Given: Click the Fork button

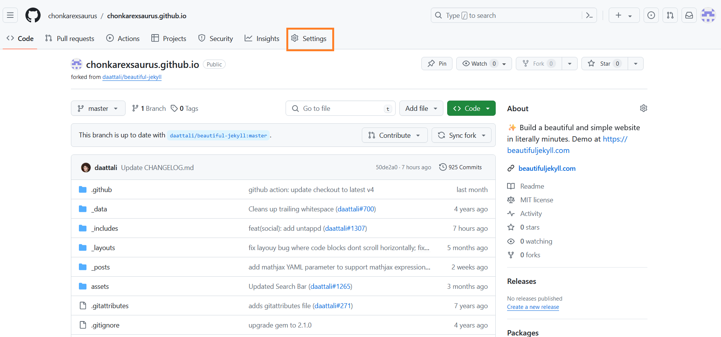Looking at the screenshot, I should pyautogui.click(x=539, y=63).
